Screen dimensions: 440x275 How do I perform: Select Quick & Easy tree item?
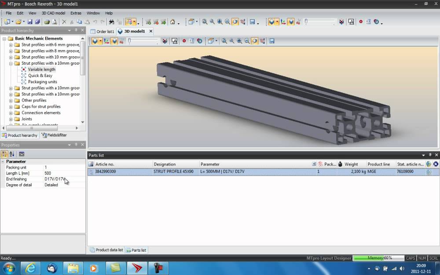(x=40, y=76)
